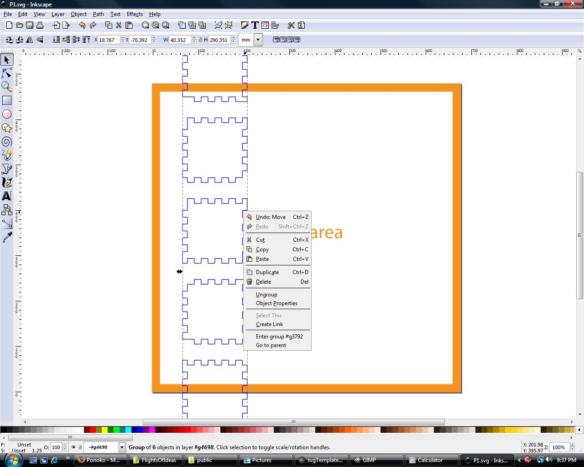The height and width of the screenshot is (467, 584).
Task: Click the scissors Cut icon in the toolbar
Action: (x=119, y=25)
